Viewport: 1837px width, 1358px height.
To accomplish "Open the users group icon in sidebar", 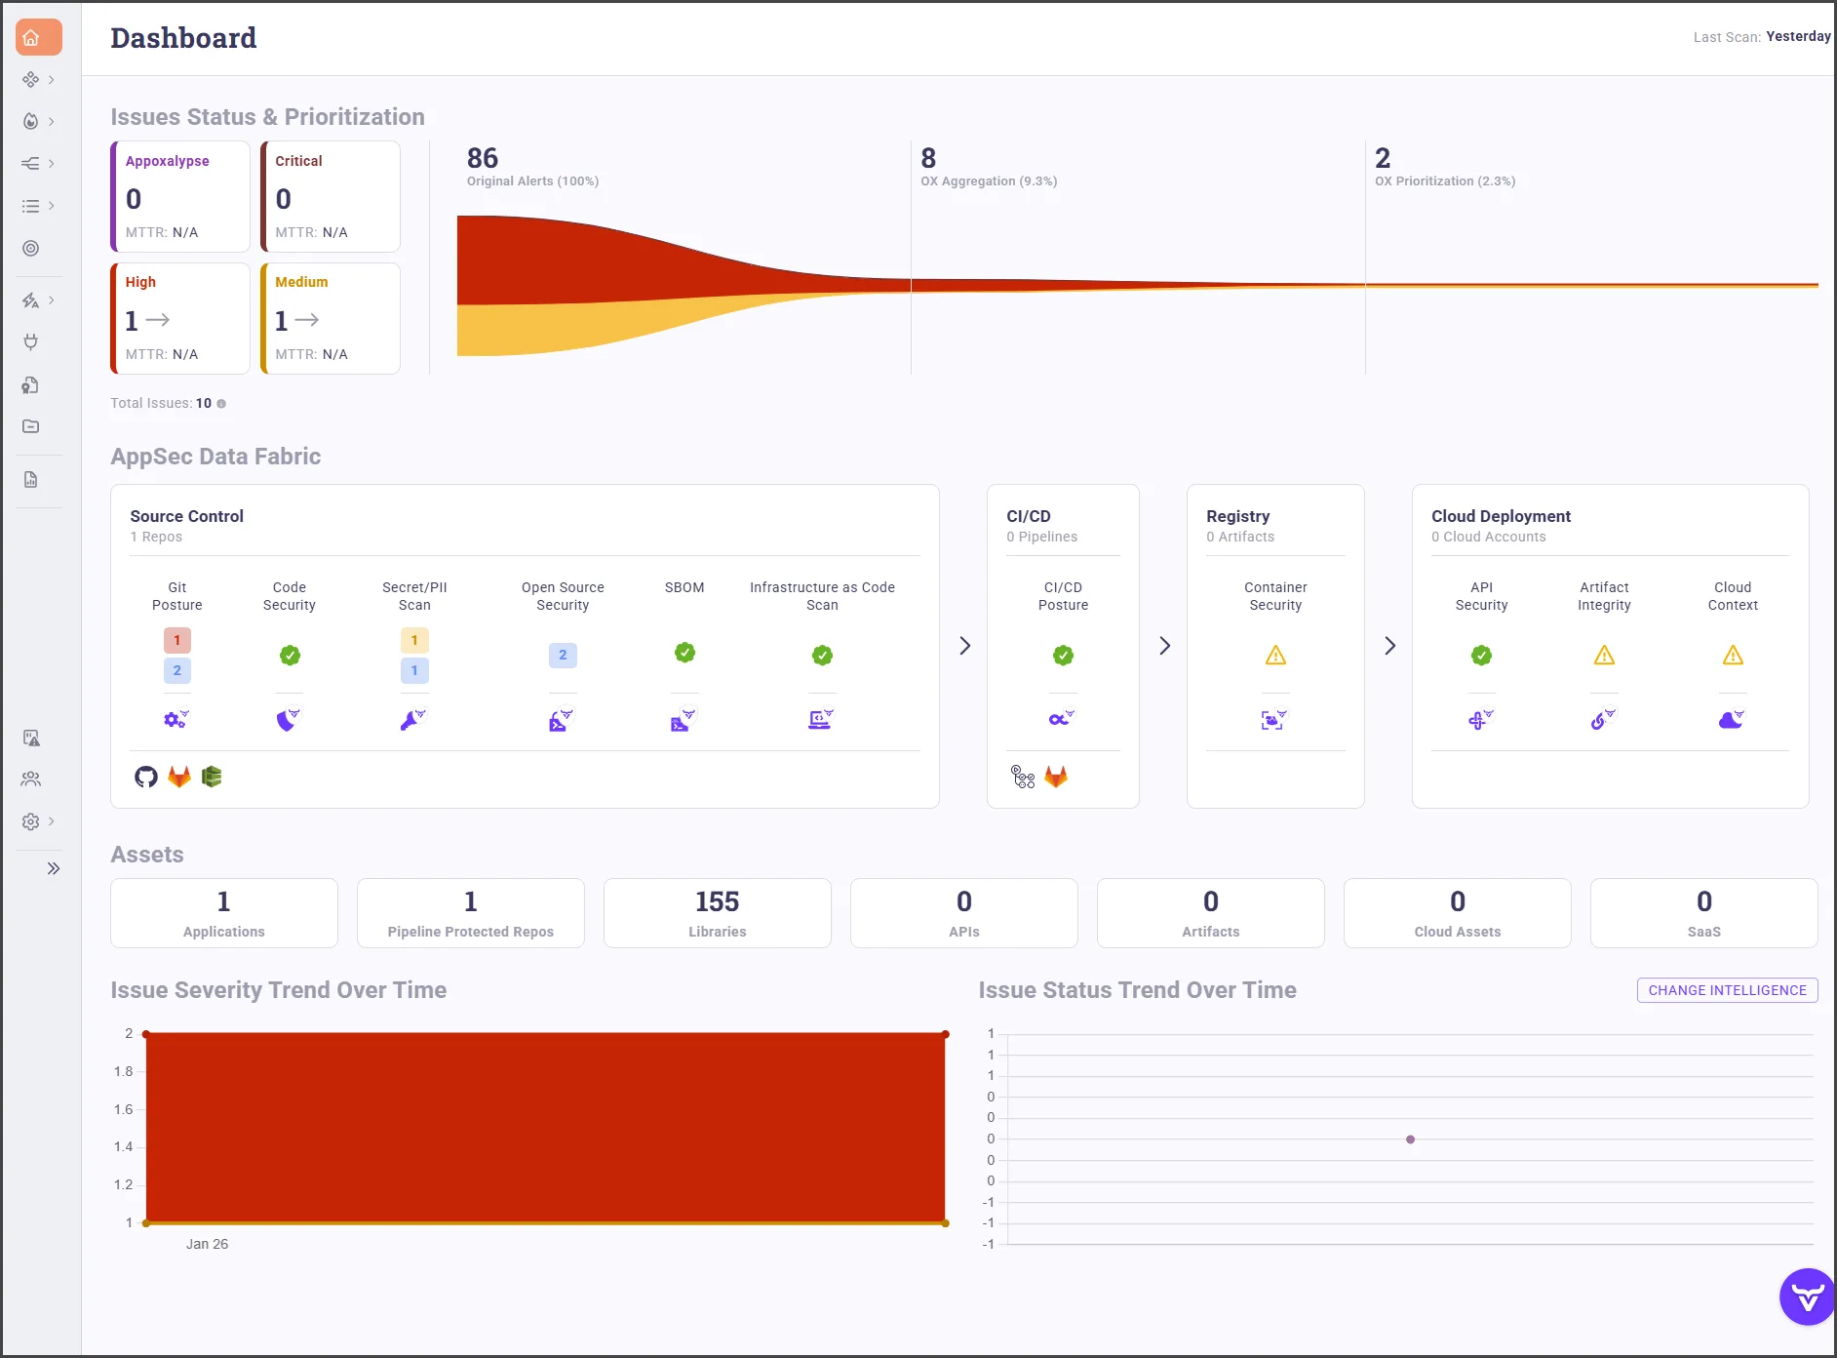I will point(31,779).
